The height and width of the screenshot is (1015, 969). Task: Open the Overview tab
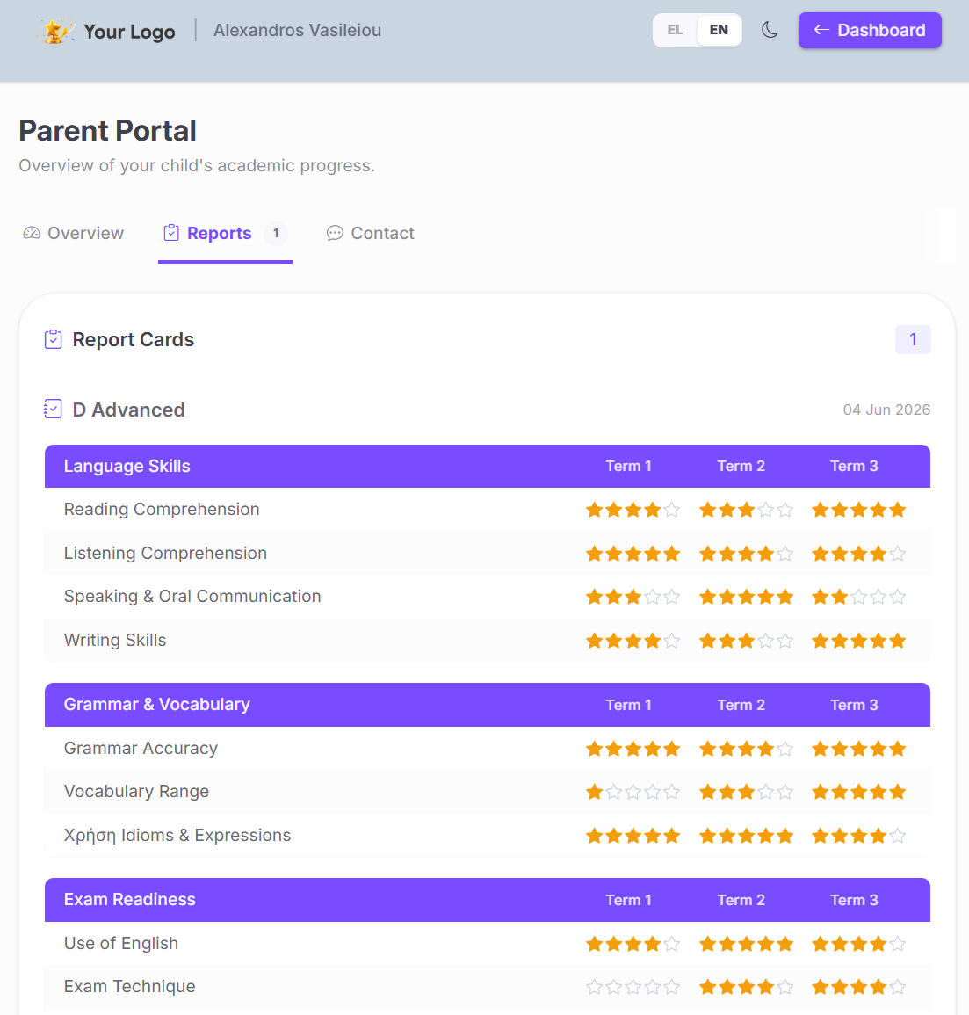pos(73,233)
